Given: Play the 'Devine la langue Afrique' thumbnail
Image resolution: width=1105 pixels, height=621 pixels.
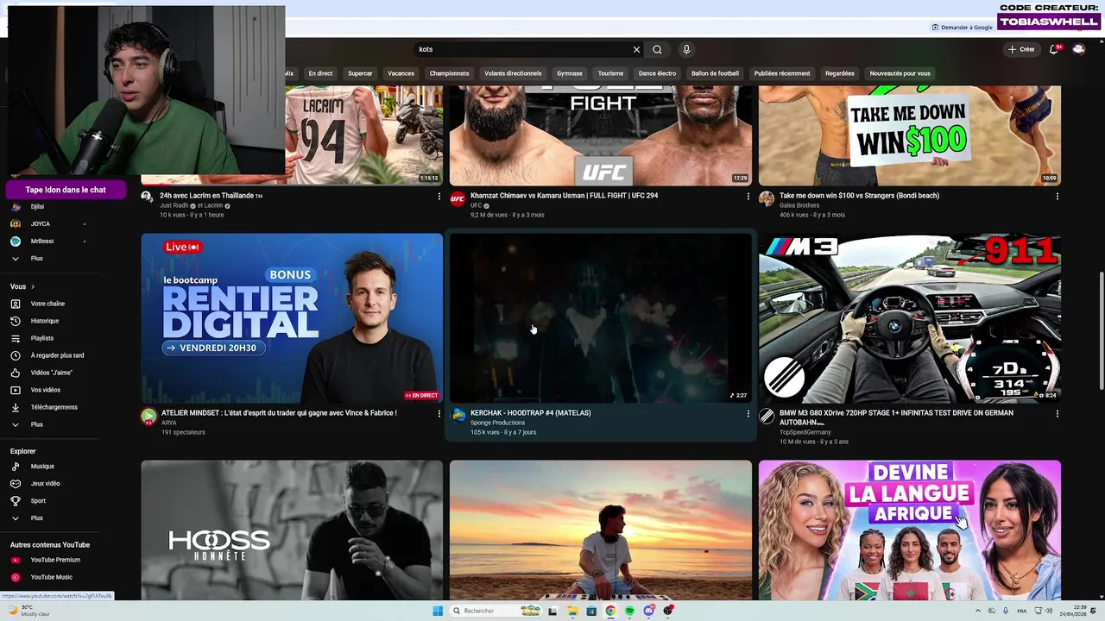Looking at the screenshot, I should (x=910, y=530).
